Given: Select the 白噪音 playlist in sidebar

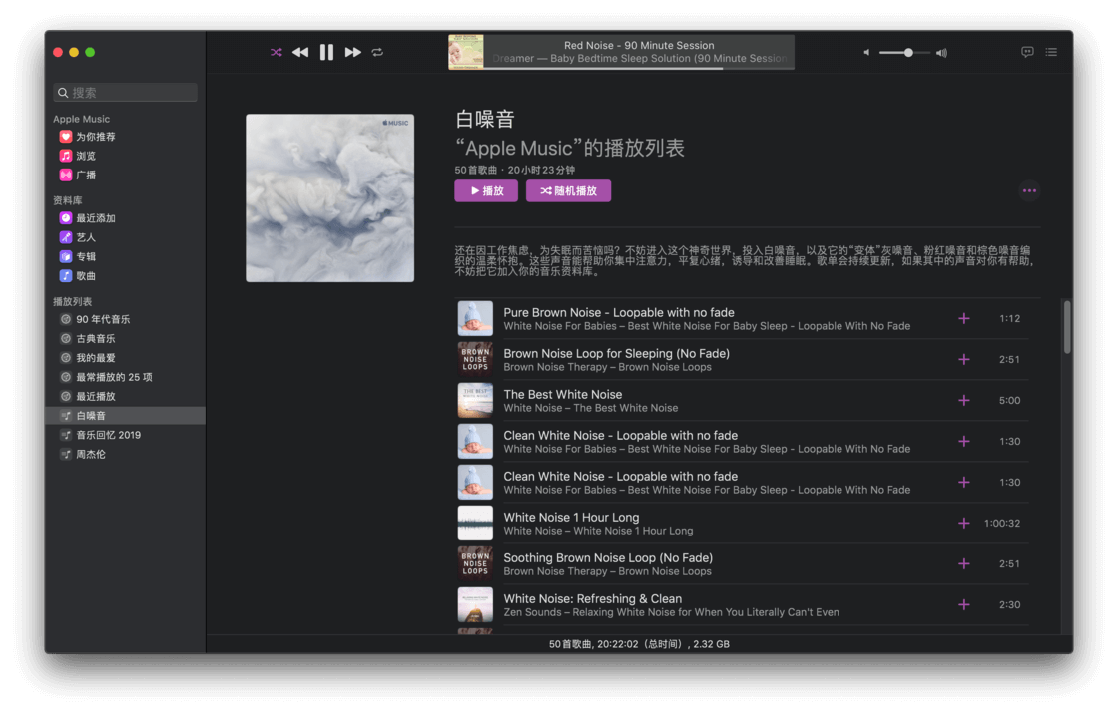Looking at the screenshot, I should pos(125,416).
